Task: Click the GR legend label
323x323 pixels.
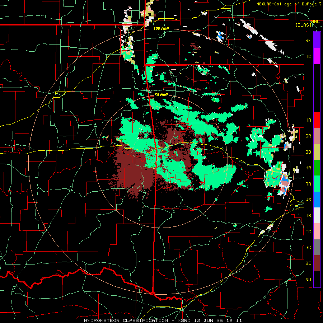Action: (308, 136)
